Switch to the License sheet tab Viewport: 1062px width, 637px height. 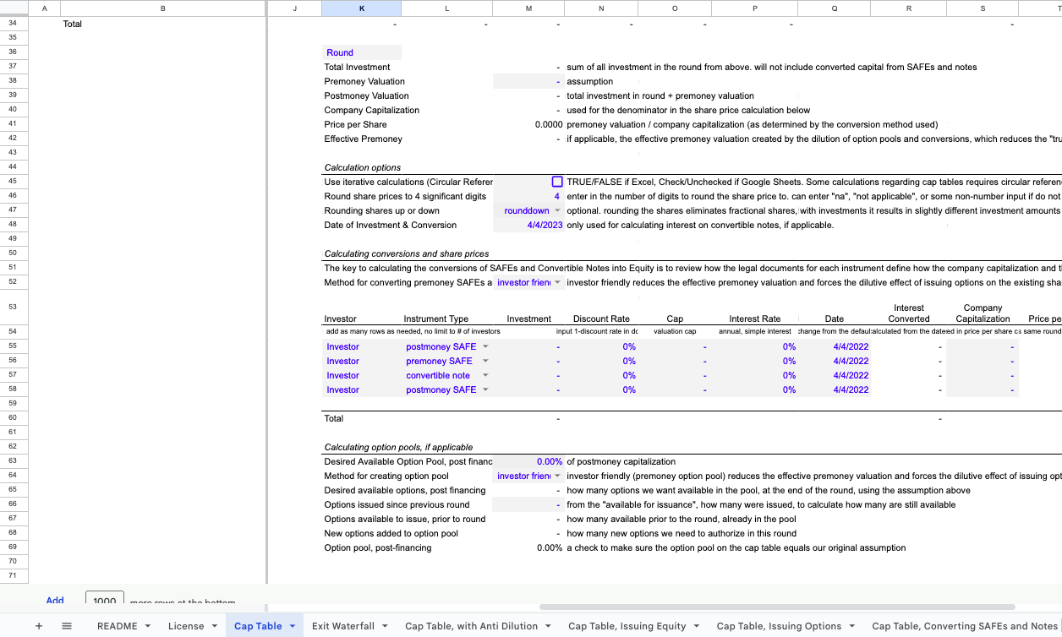pyautogui.click(x=185, y=626)
